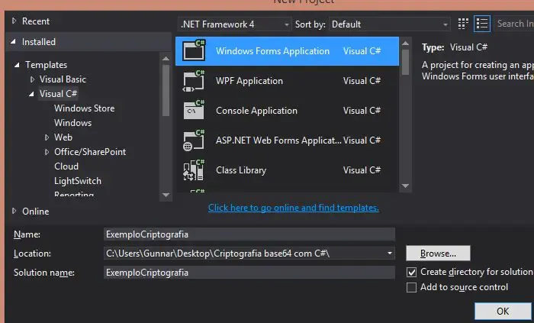Image resolution: width=534 pixels, height=323 pixels.
Task: Confirm with the OK button
Action: pos(503,311)
